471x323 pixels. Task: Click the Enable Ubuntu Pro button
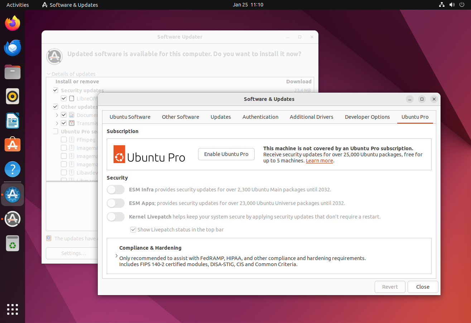tap(226, 154)
